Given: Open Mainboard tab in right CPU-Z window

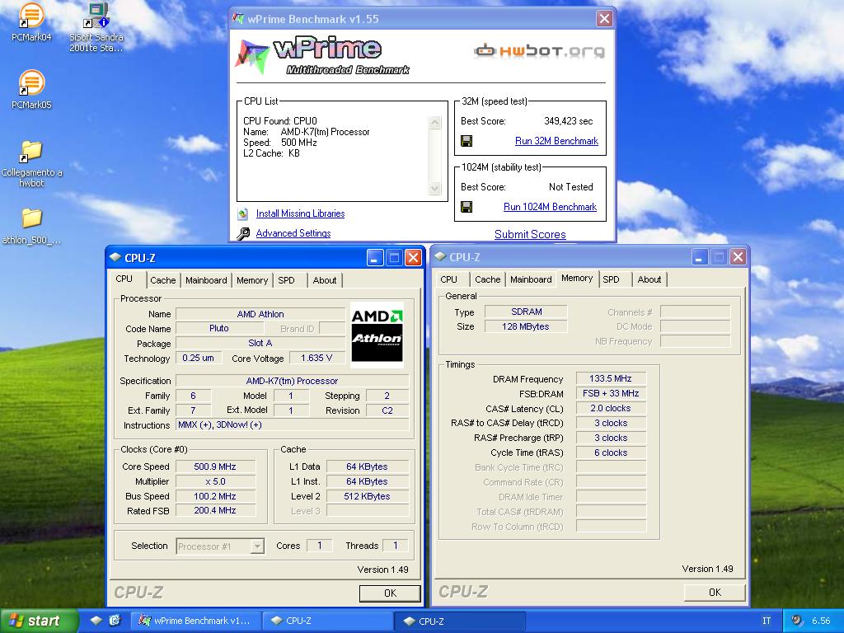Looking at the screenshot, I should [x=532, y=280].
